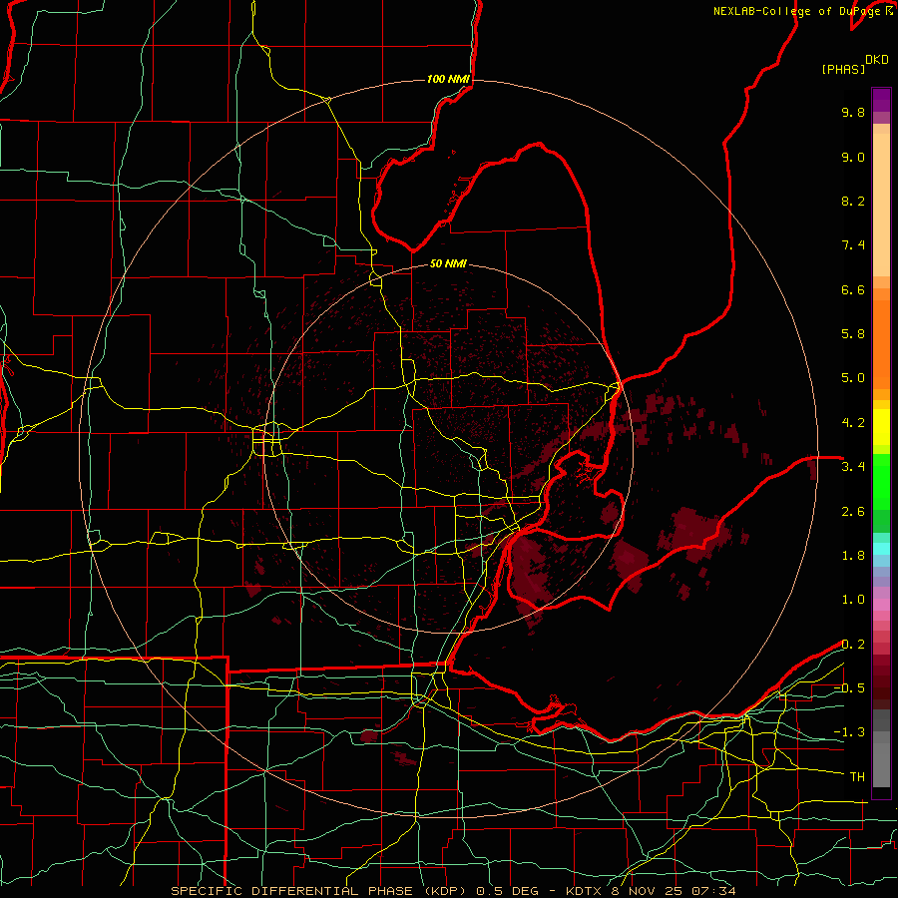Screen dimensions: 898x898
Task: Click the 1.8 value on the color scale
Action: (x=853, y=556)
